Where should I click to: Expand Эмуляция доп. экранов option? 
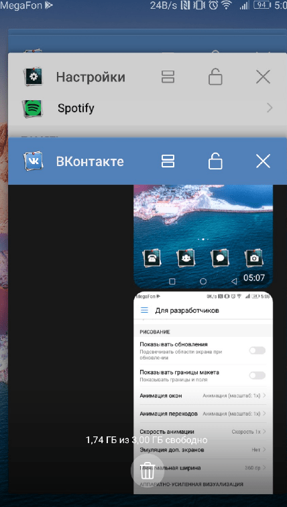(x=203, y=450)
